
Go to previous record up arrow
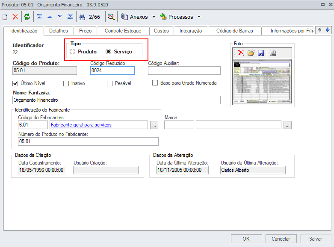pos(50,17)
